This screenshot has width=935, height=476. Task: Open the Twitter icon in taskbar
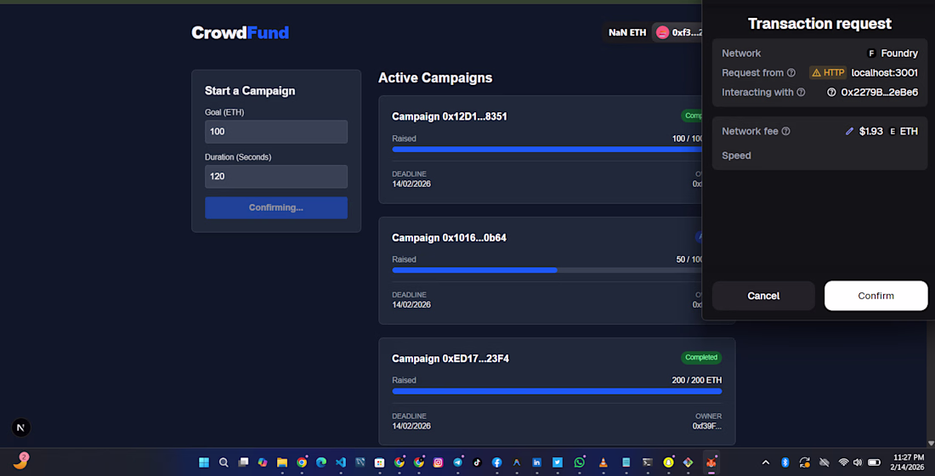click(x=557, y=462)
